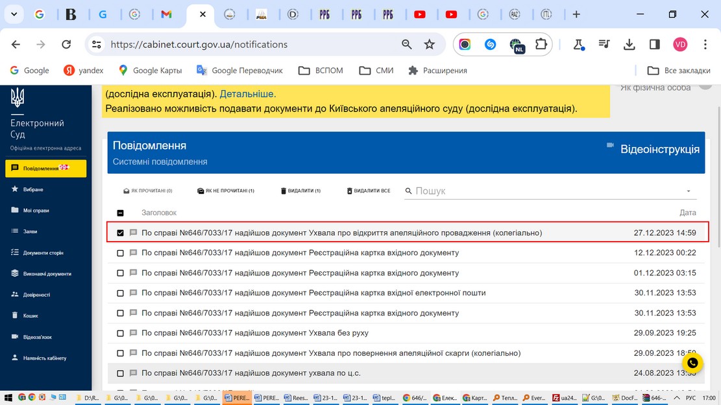Switch to the Gmail tab
This screenshot has width=721, height=405.
coord(166,14)
